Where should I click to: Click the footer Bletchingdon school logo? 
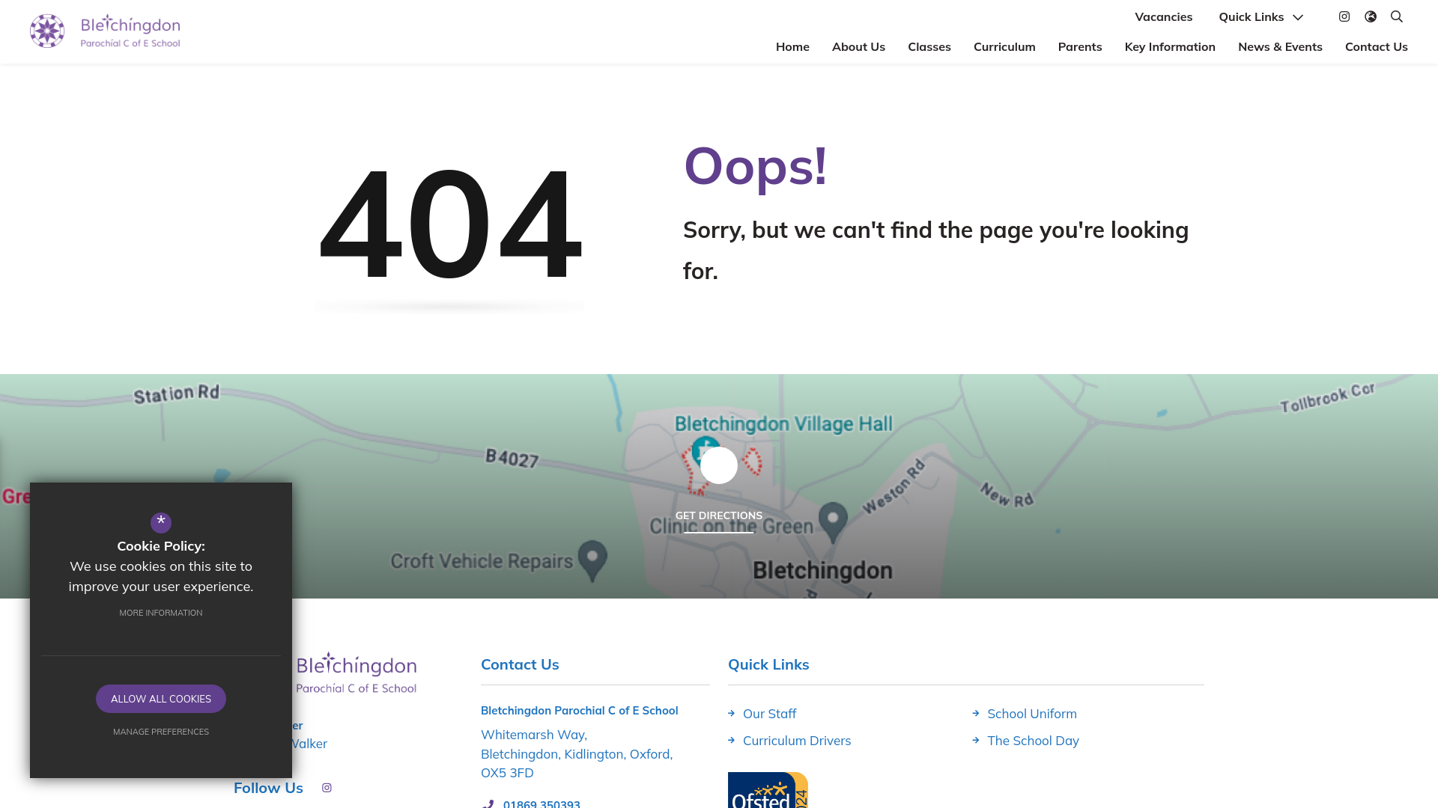(357, 673)
